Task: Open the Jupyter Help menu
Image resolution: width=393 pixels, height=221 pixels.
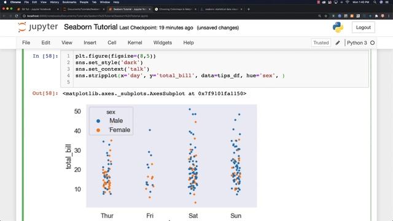Action: (189, 42)
